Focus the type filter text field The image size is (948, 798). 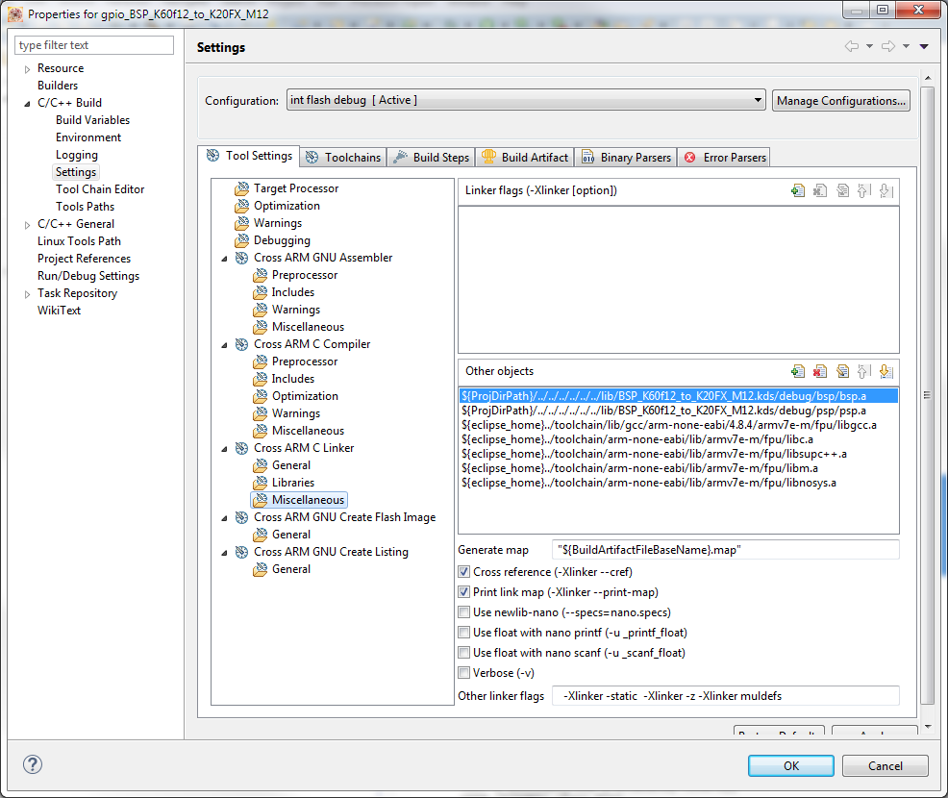point(93,45)
